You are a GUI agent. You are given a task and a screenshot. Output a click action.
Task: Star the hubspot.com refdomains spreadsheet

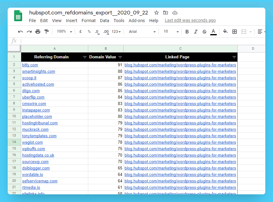pyautogui.click(x=156, y=13)
